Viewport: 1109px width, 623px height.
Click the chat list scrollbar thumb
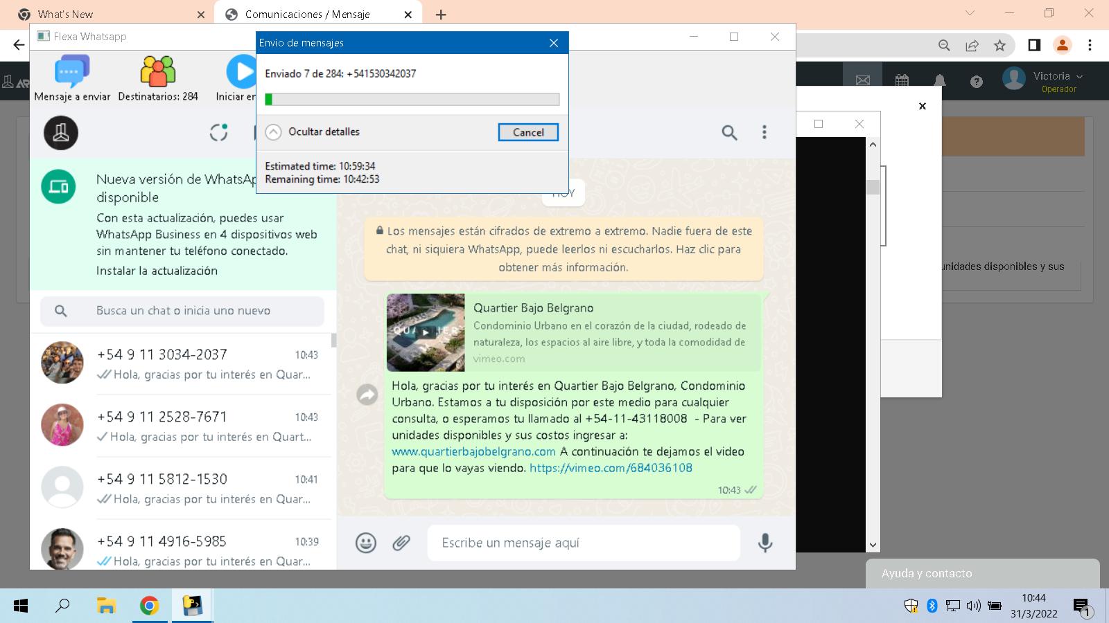click(334, 340)
